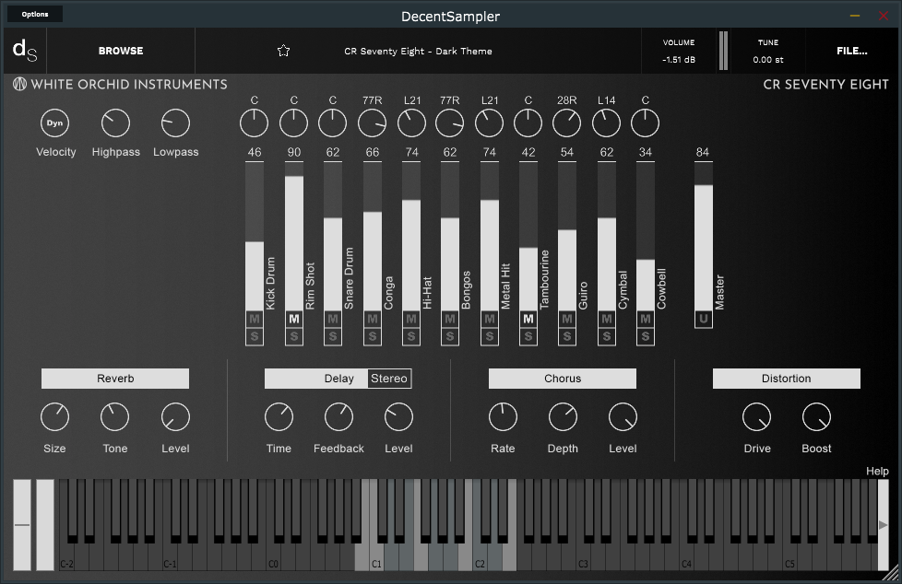Viewport: 902px width, 584px height.
Task: Click the pitch bend wheel strip
Action: coord(22,525)
